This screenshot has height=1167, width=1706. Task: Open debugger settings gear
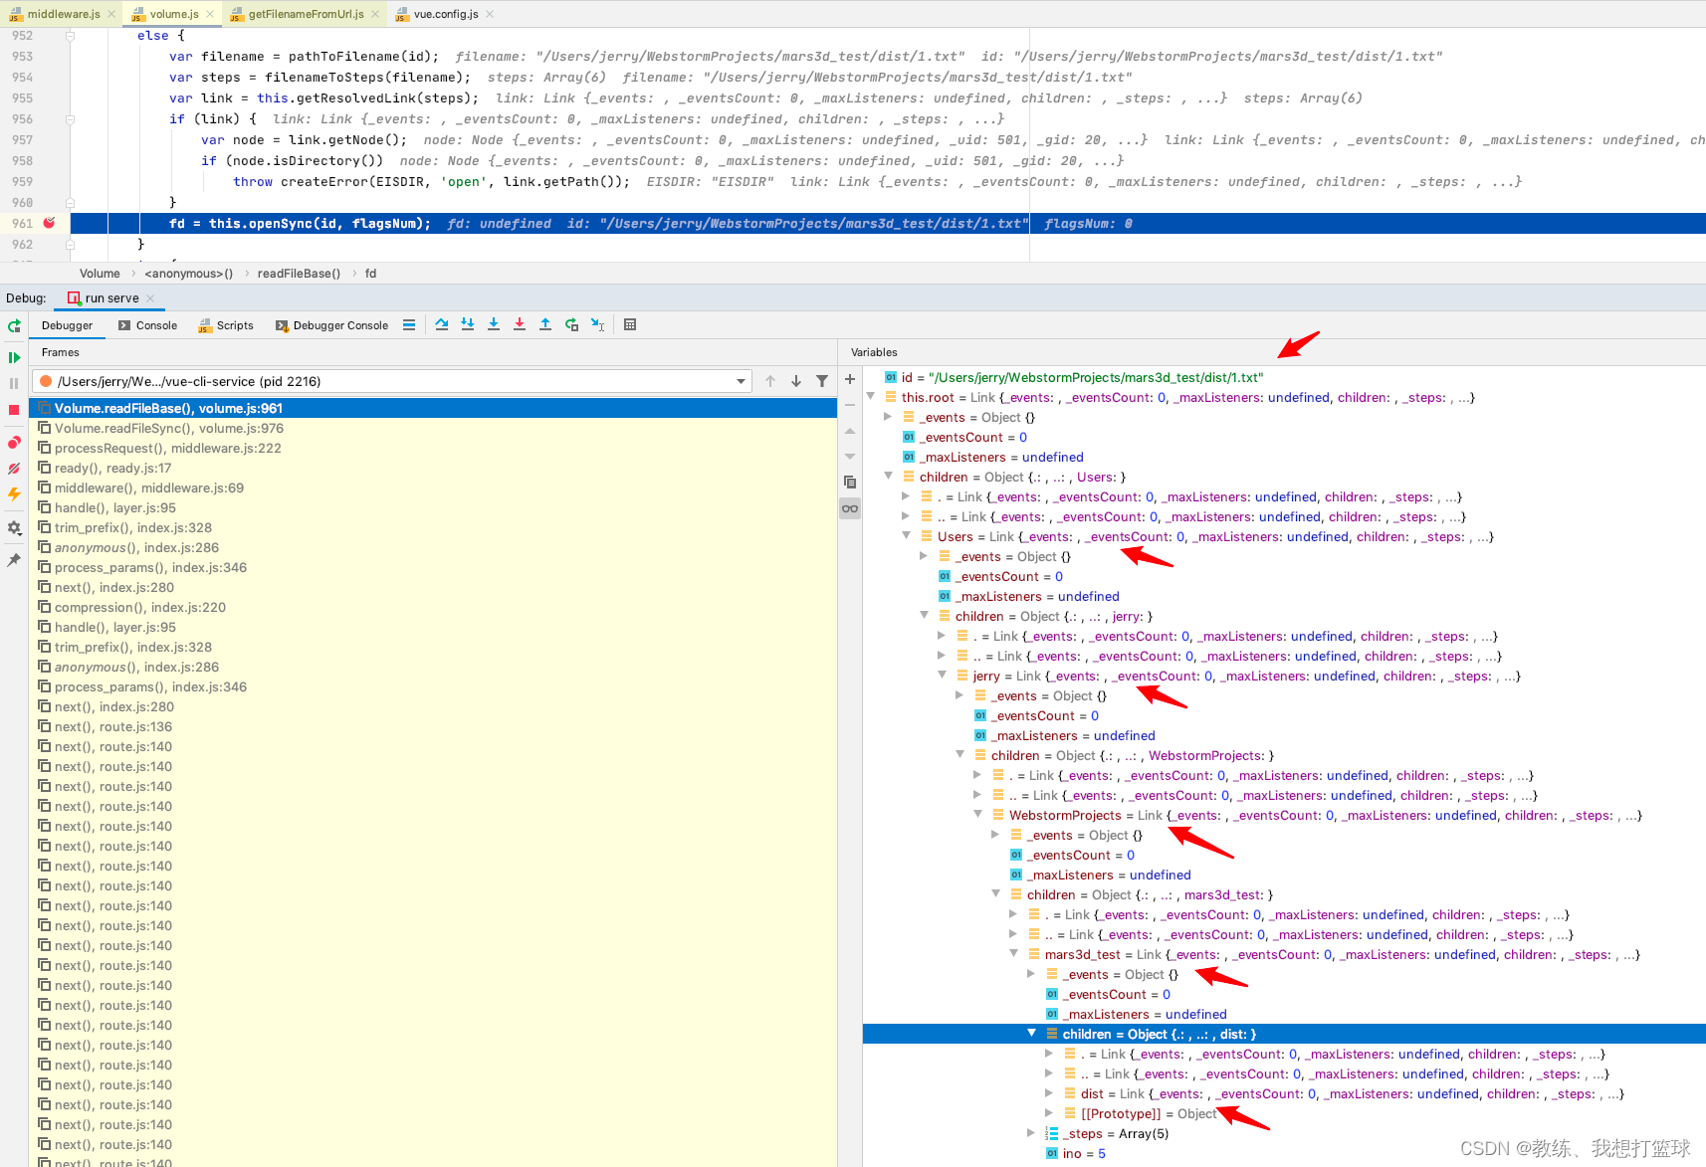(x=14, y=528)
